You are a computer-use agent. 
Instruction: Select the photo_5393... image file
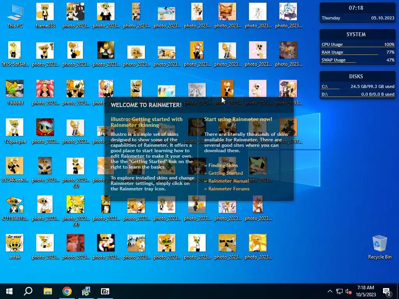pos(288,93)
